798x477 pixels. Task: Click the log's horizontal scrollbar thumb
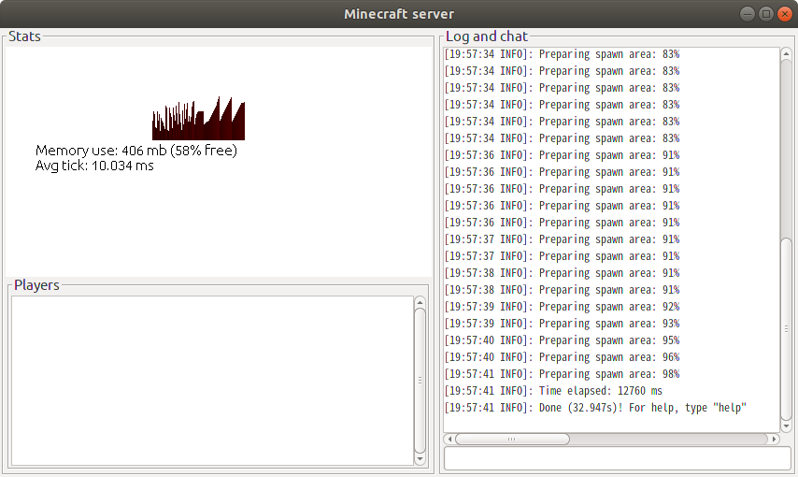coord(511,439)
